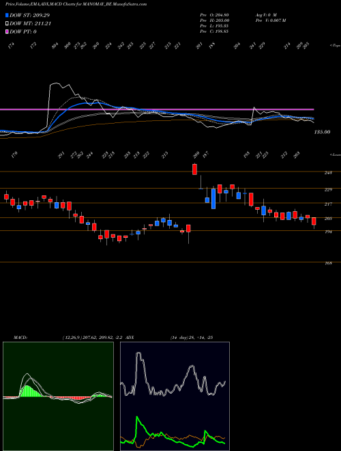Click the 'Pre V: 0.007 M' volume text
Viewport: 341px width, 451px height.
pyautogui.click(x=270, y=20)
